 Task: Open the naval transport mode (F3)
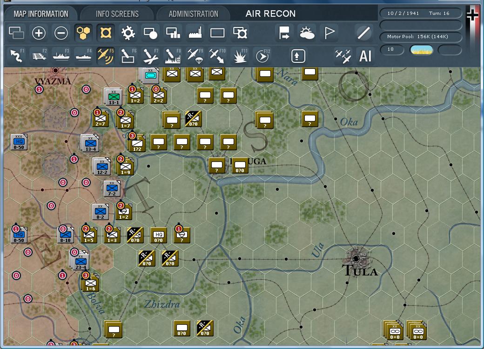tap(61, 56)
